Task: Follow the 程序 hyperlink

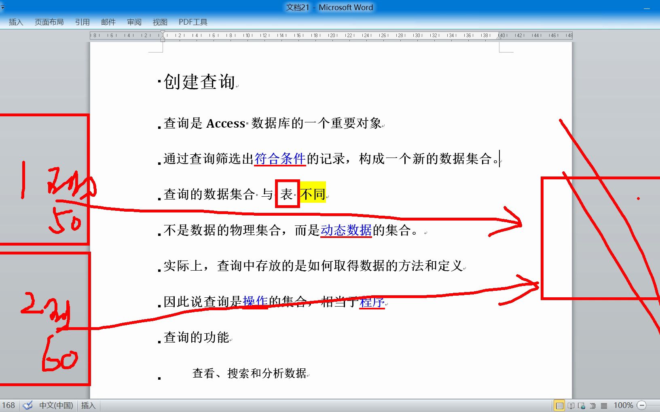Action: pyautogui.click(x=372, y=301)
